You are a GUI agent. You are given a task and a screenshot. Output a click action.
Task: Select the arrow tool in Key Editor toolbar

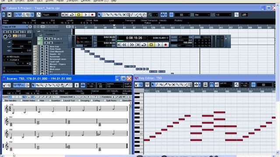click(153, 85)
